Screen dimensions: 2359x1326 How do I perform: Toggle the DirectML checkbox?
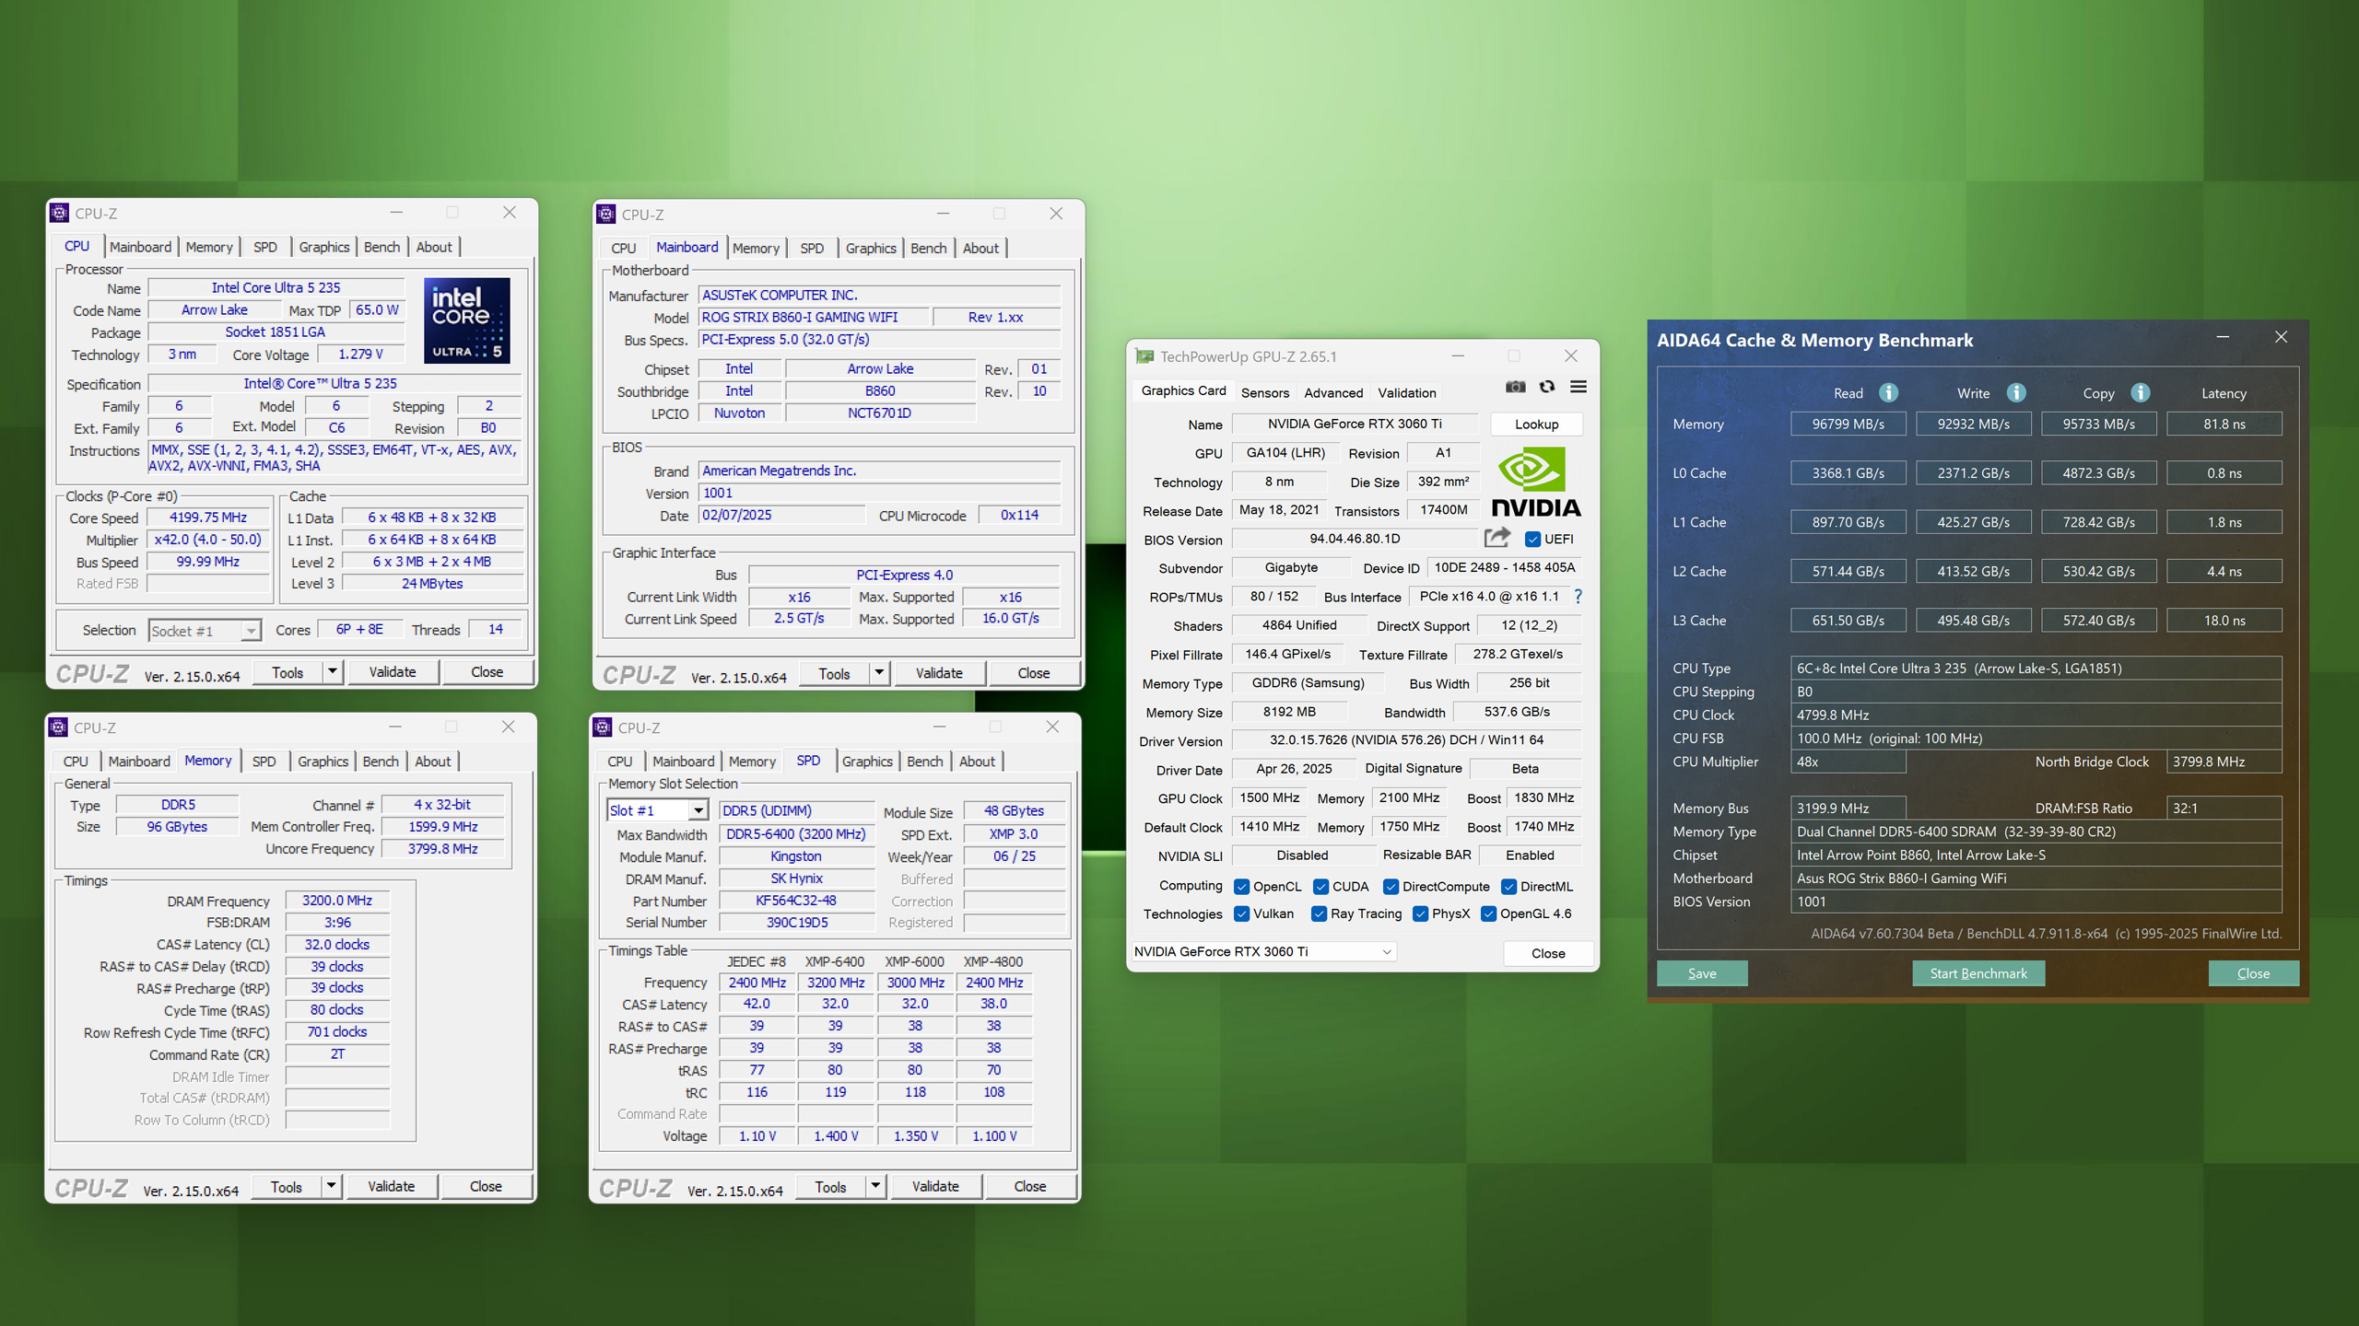coord(1508,887)
